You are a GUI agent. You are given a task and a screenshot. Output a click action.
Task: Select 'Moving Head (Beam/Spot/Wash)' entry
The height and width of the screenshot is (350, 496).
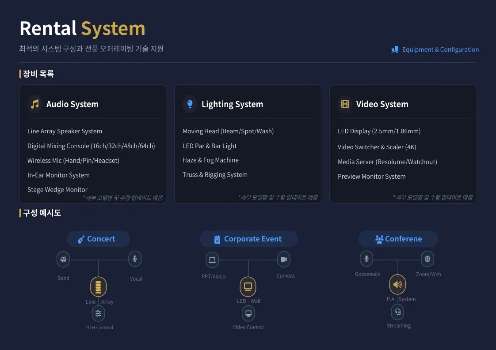[228, 131]
